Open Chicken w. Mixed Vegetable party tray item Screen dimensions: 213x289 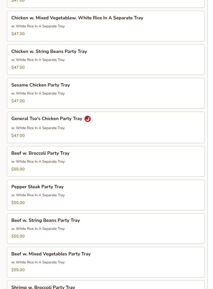(x=77, y=18)
